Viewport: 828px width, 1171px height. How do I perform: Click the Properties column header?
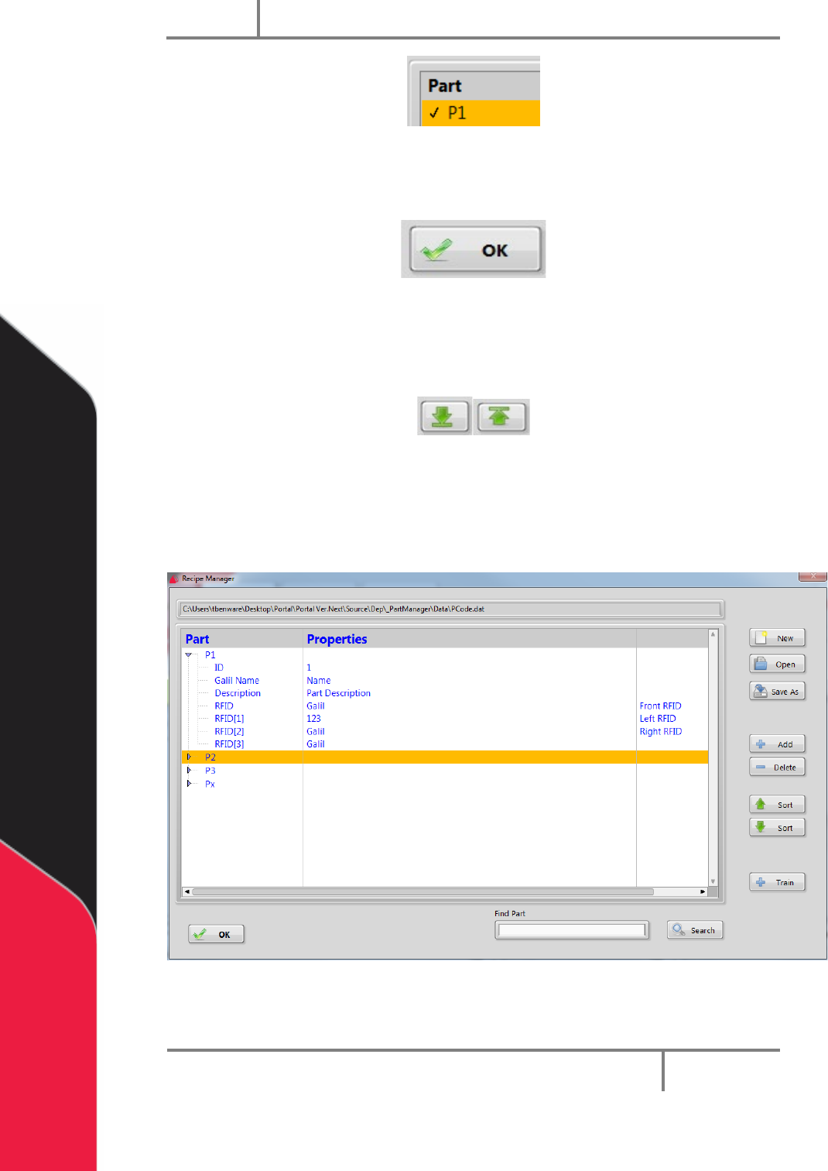pyautogui.click(x=470, y=639)
